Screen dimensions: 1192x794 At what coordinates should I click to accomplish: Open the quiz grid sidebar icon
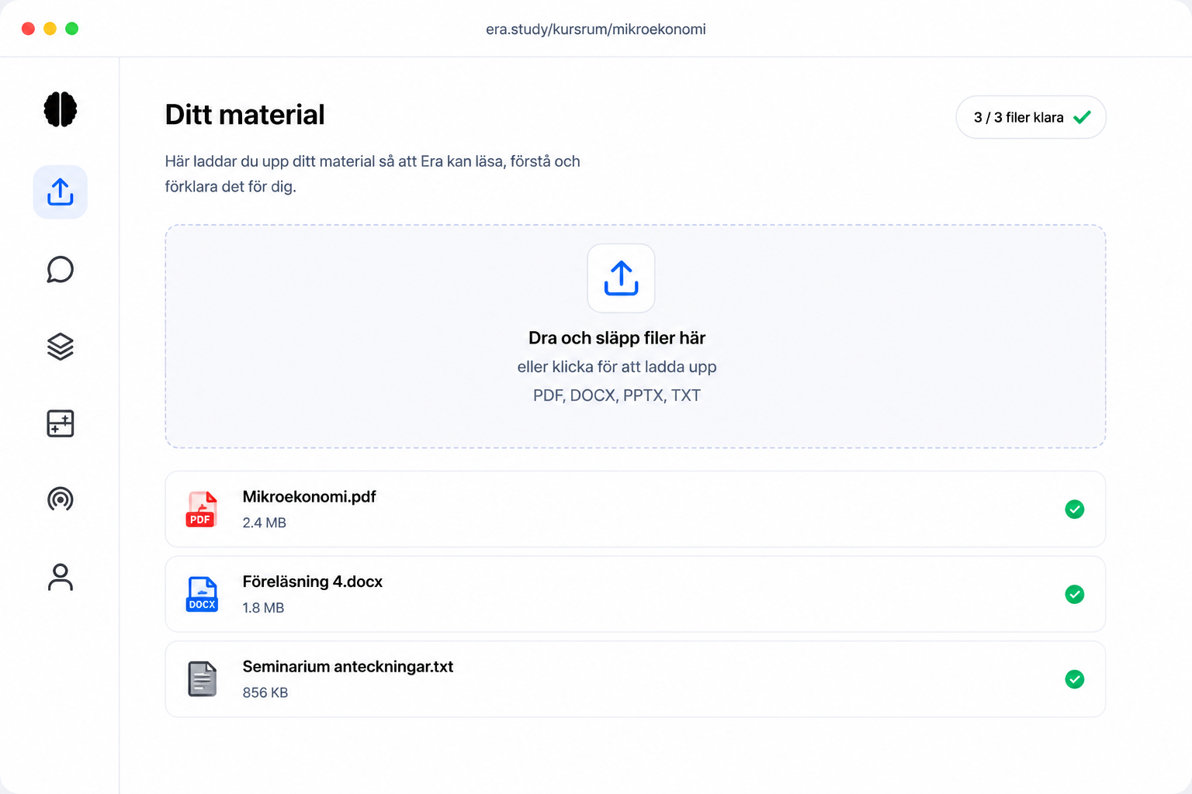tap(61, 423)
